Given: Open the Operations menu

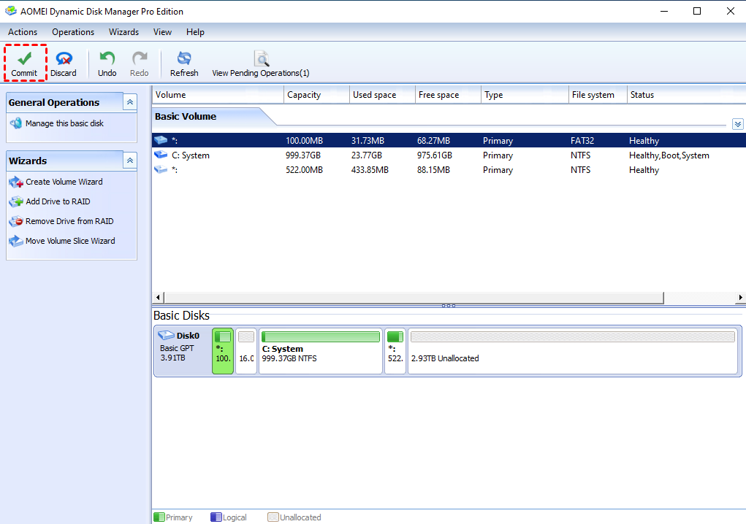Looking at the screenshot, I should tap(72, 32).
